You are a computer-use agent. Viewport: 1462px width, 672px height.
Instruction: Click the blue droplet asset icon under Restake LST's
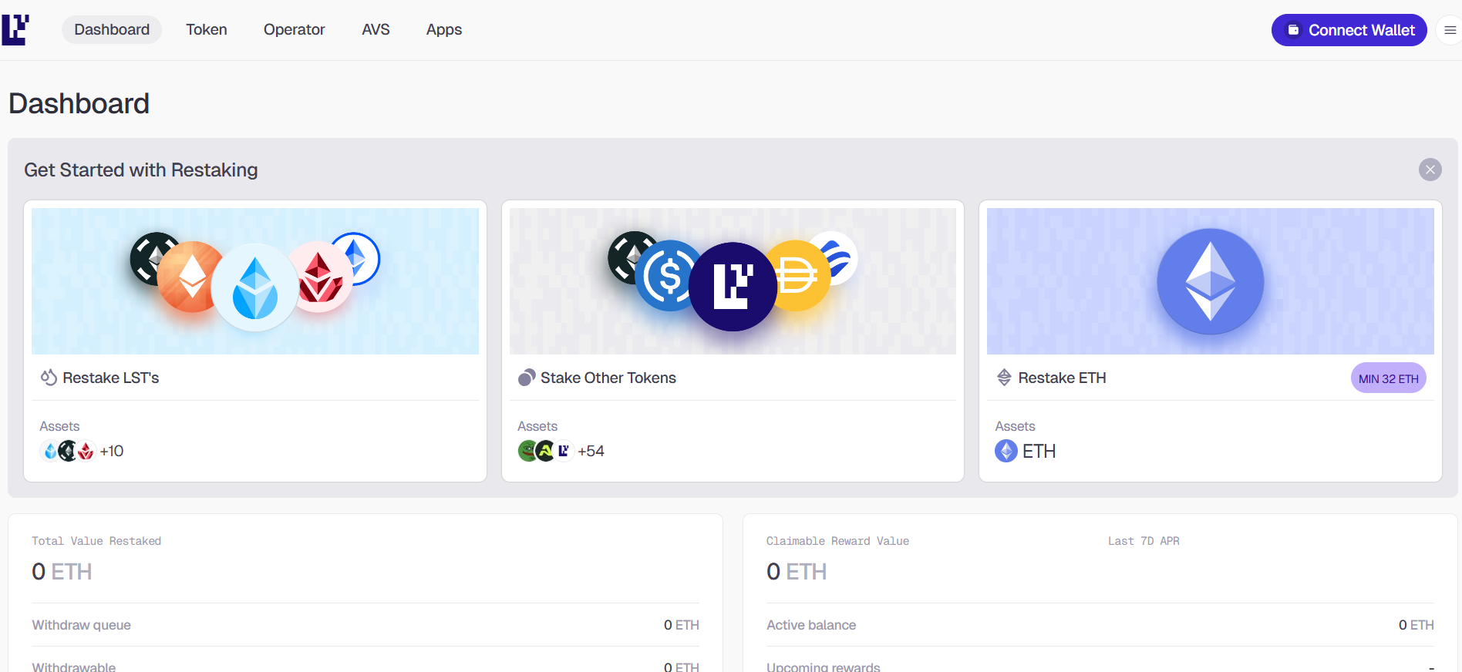(x=50, y=451)
